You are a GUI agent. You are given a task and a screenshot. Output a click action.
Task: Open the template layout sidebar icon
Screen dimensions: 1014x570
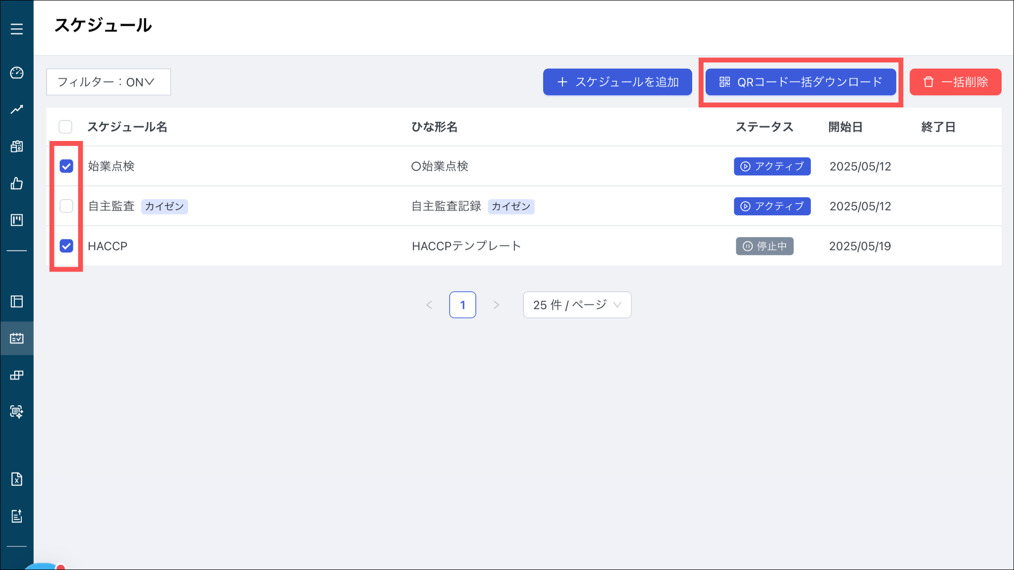(x=17, y=301)
